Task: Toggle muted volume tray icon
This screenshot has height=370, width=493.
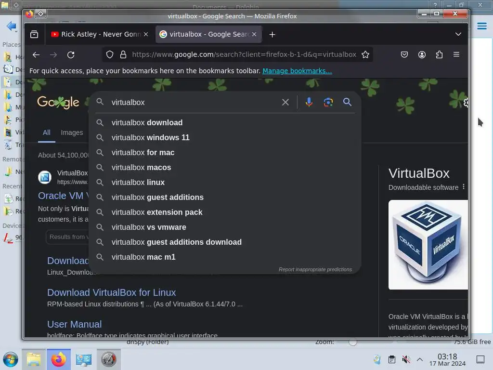Action: [x=406, y=359]
